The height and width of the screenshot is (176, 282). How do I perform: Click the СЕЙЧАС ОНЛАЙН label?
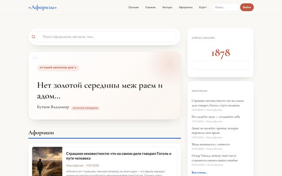(203, 38)
